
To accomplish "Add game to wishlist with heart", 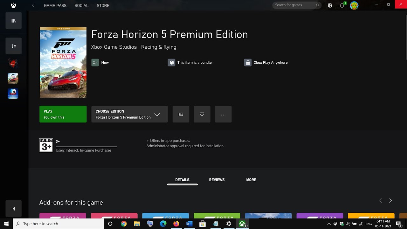I will (x=202, y=114).
